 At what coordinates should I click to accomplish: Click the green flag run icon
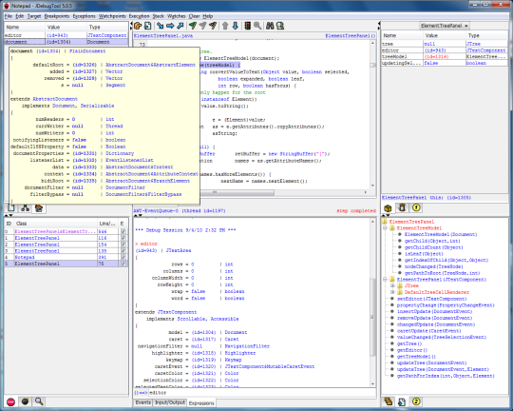193,26
